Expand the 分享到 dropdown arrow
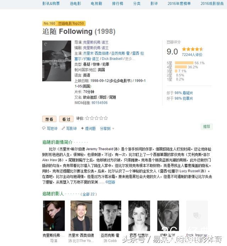Image resolution: width=227 pixels, height=246 pixels. 113,129
